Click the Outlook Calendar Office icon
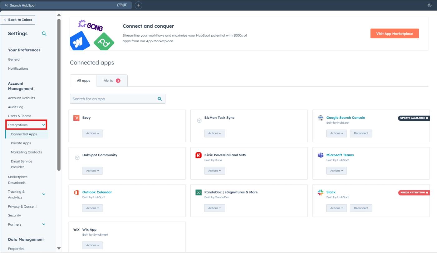The height and width of the screenshot is (253, 437). click(76, 193)
